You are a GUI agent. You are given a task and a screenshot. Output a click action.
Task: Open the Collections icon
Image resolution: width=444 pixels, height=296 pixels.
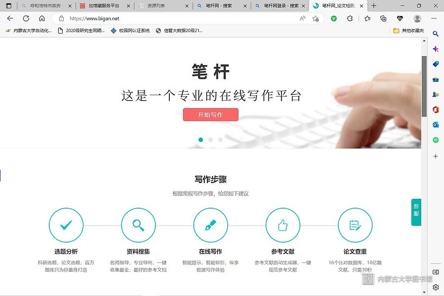383,18
